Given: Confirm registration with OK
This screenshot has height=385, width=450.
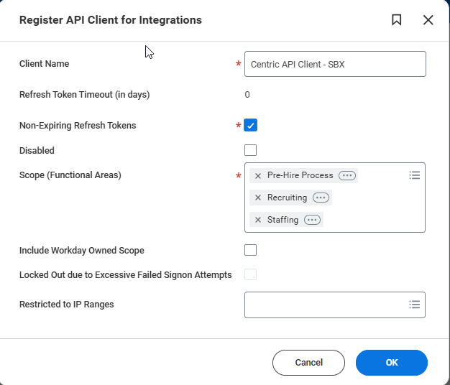Looking at the screenshot, I should (392, 363).
